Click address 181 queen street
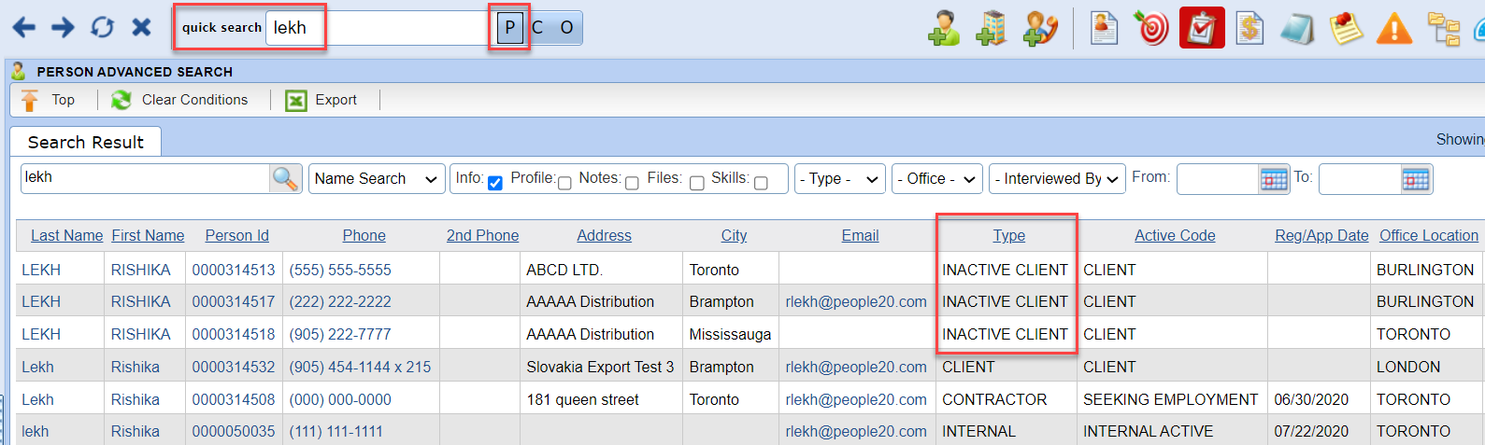The height and width of the screenshot is (445, 1485). (x=582, y=399)
